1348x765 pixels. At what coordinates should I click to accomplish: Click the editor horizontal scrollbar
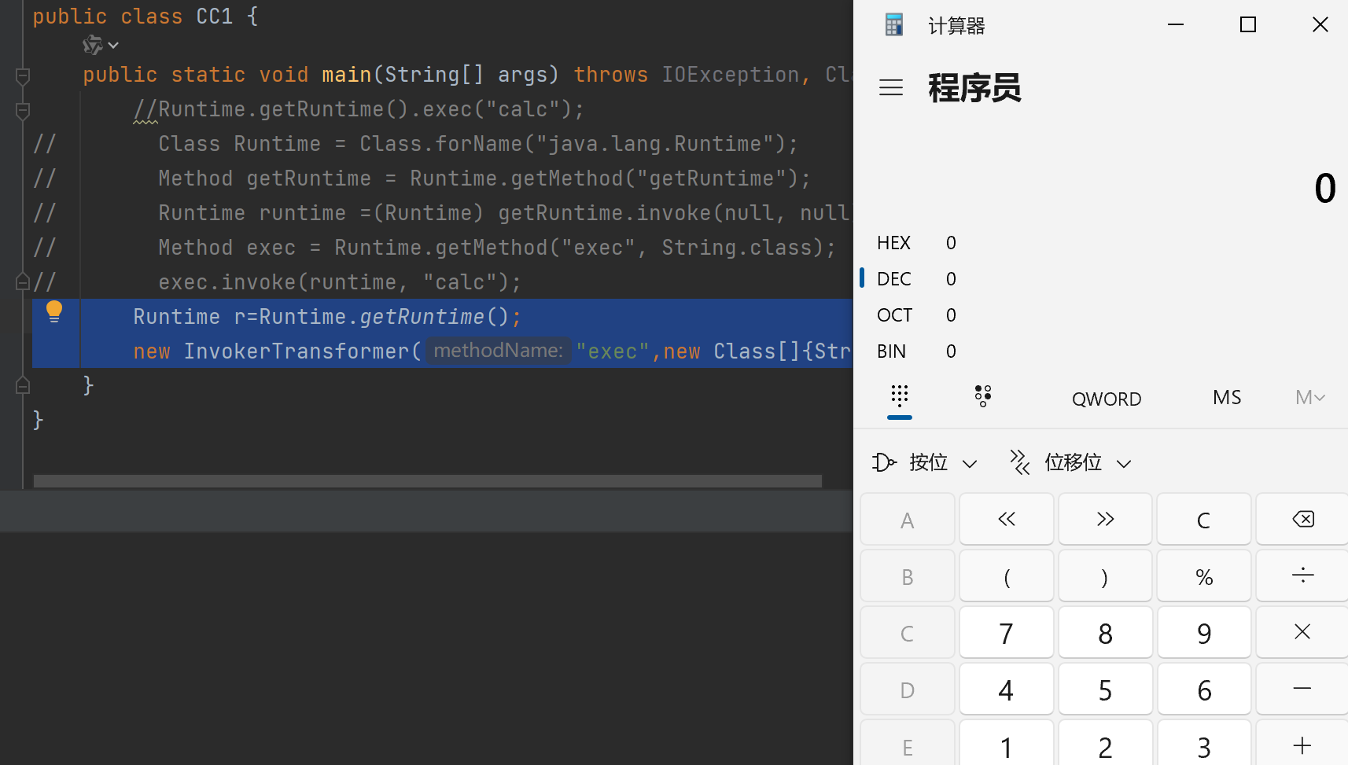[x=428, y=480]
